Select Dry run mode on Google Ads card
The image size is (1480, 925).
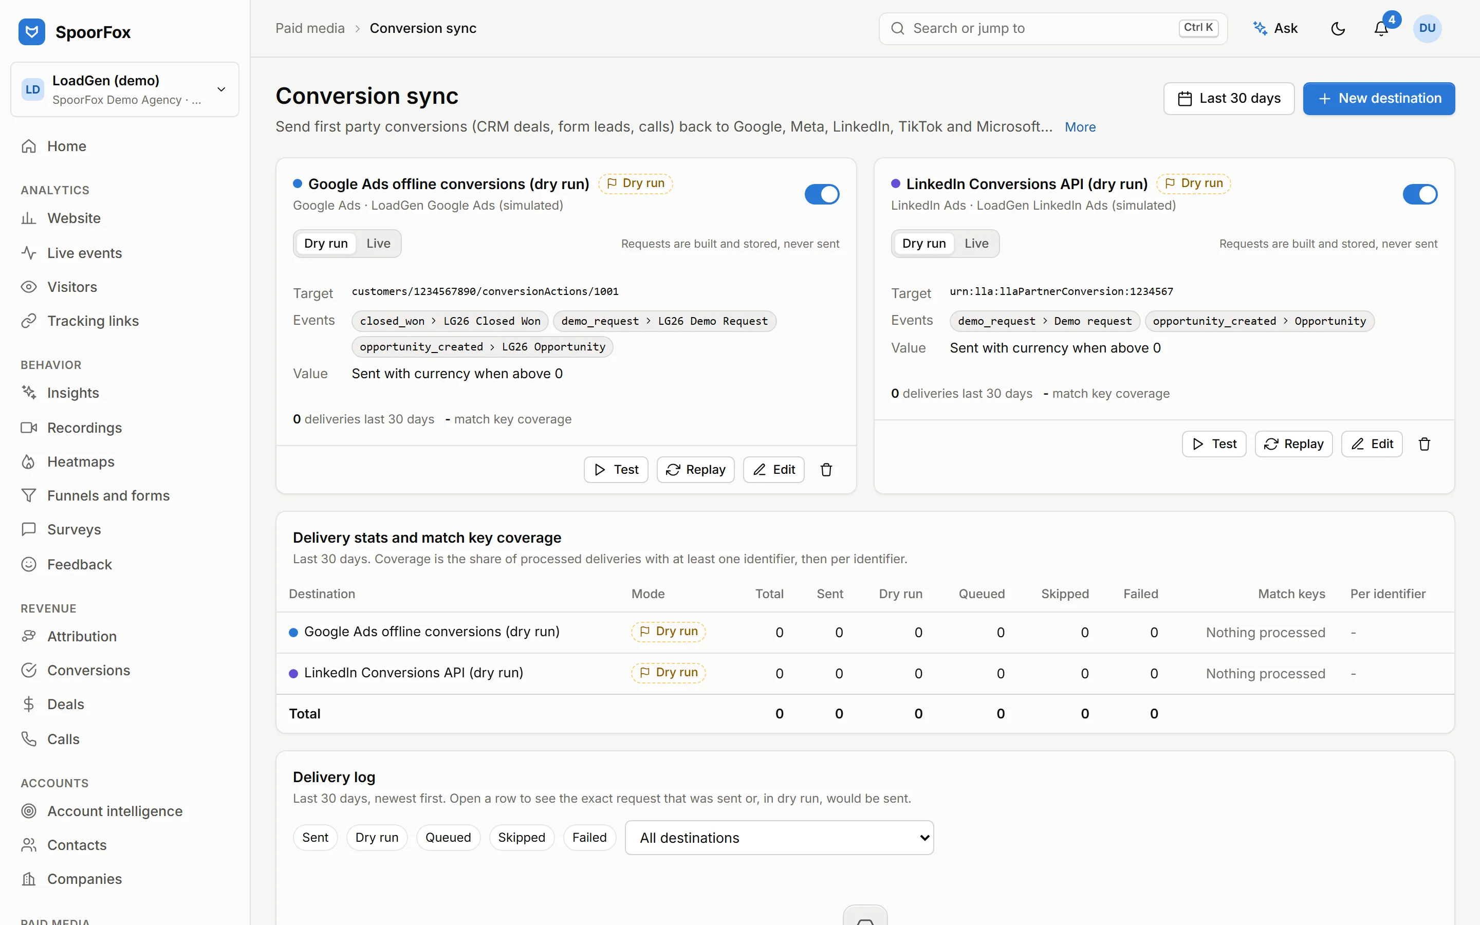tap(326, 244)
